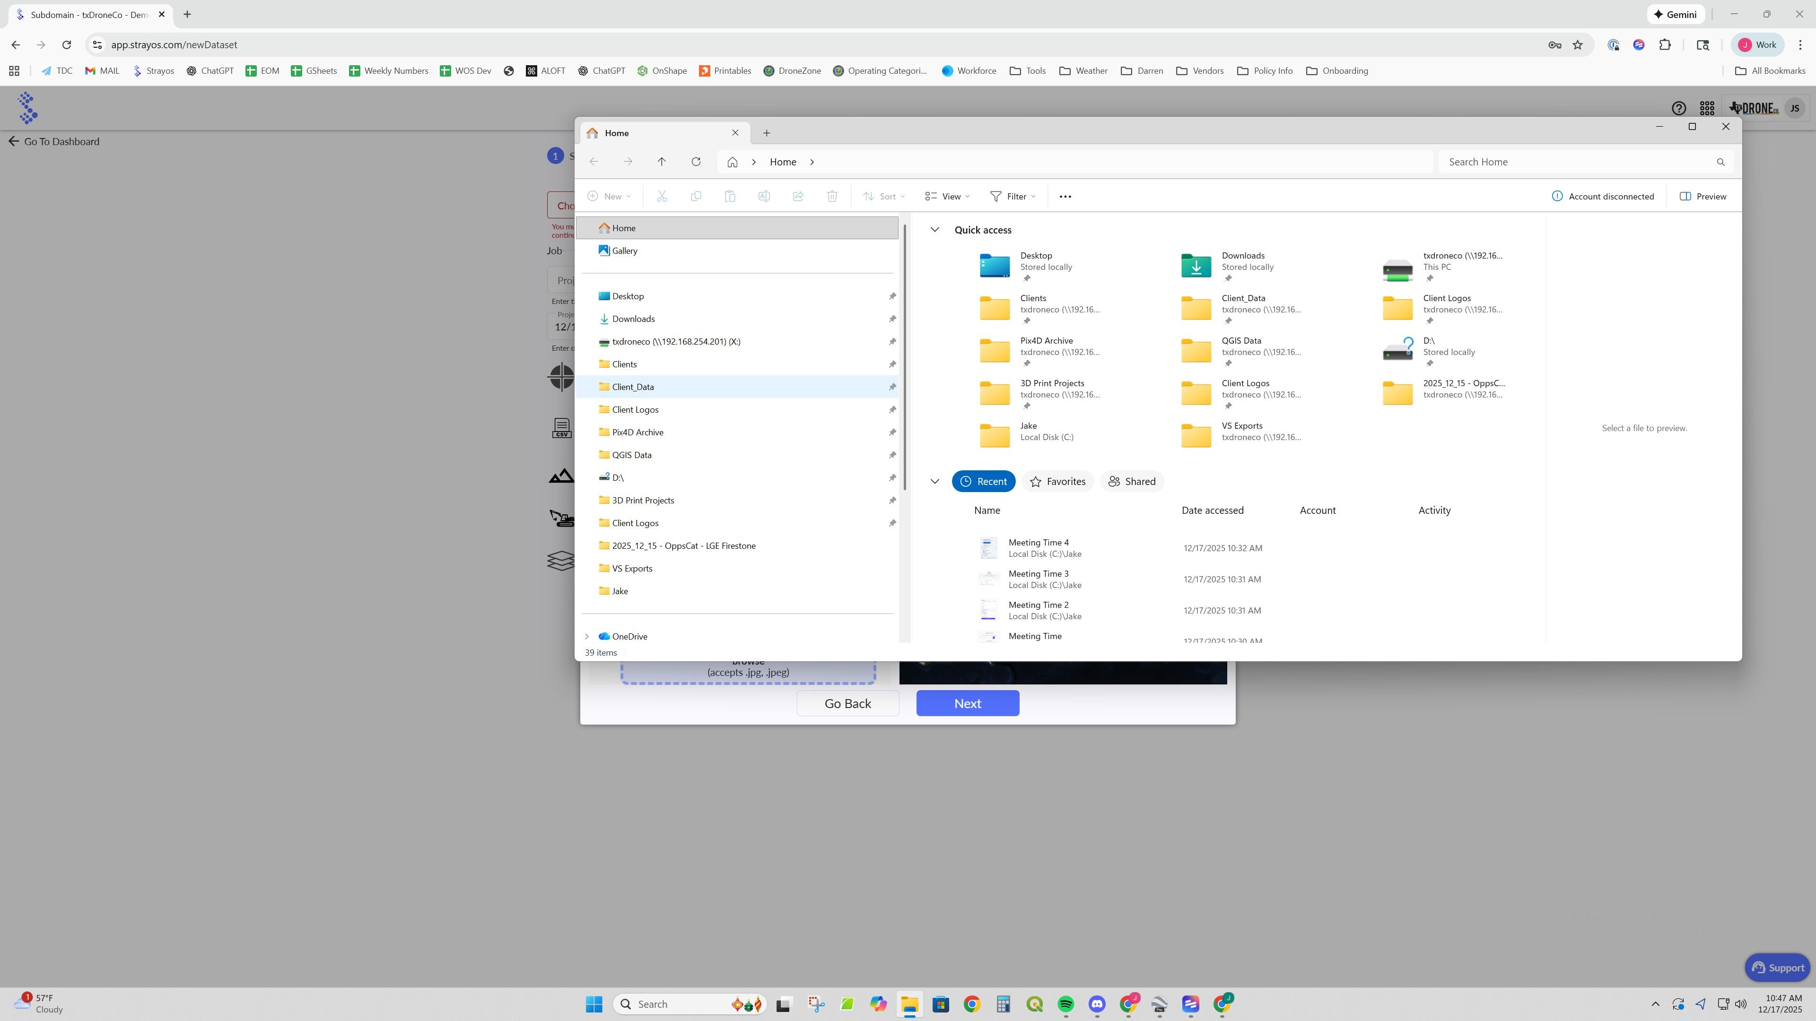Open the Chrome three-dot menu
Viewport: 1816px width, 1021px height.
pos(1800,45)
